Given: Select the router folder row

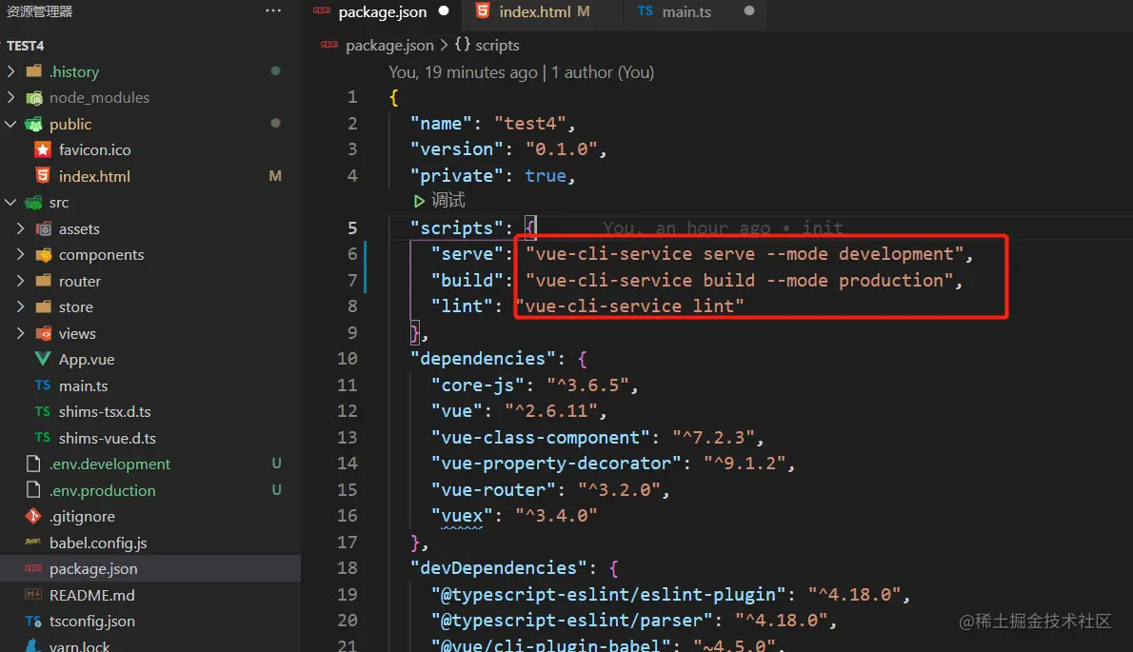Looking at the screenshot, I should pyautogui.click(x=150, y=280).
